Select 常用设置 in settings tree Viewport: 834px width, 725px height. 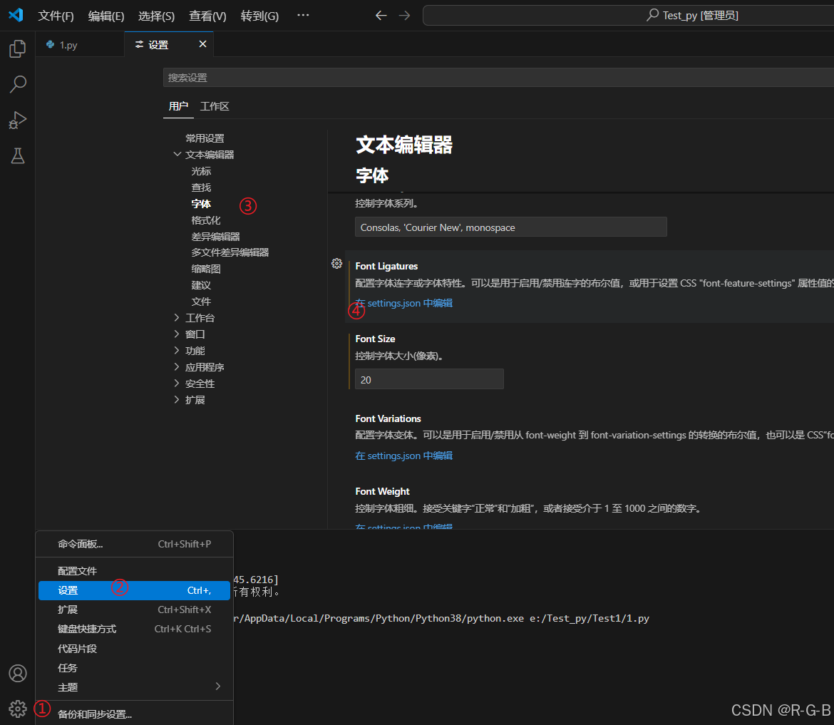205,138
